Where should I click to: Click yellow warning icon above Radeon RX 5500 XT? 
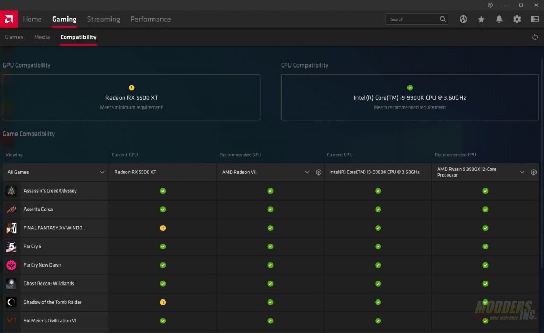coord(132,87)
